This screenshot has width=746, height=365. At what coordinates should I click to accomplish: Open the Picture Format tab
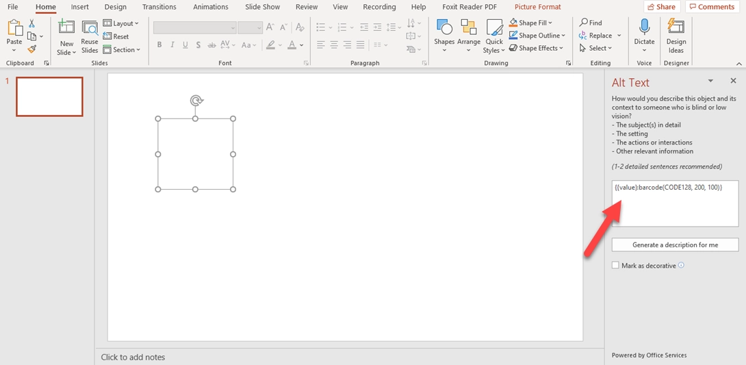pyautogui.click(x=538, y=7)
